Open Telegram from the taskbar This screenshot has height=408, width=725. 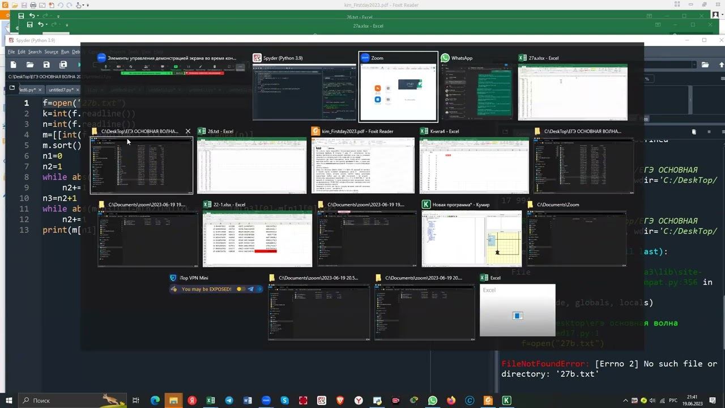(x=229, y=401)
